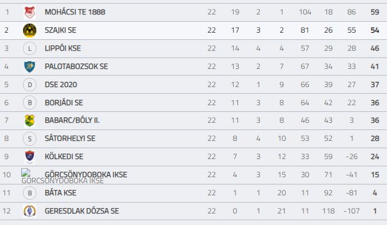Open the Szajki SE black-yellow team logo

30,30
